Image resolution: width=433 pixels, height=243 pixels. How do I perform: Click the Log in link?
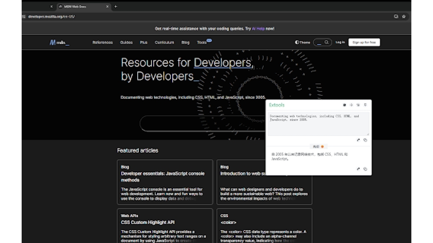click(x=340, y=42)
